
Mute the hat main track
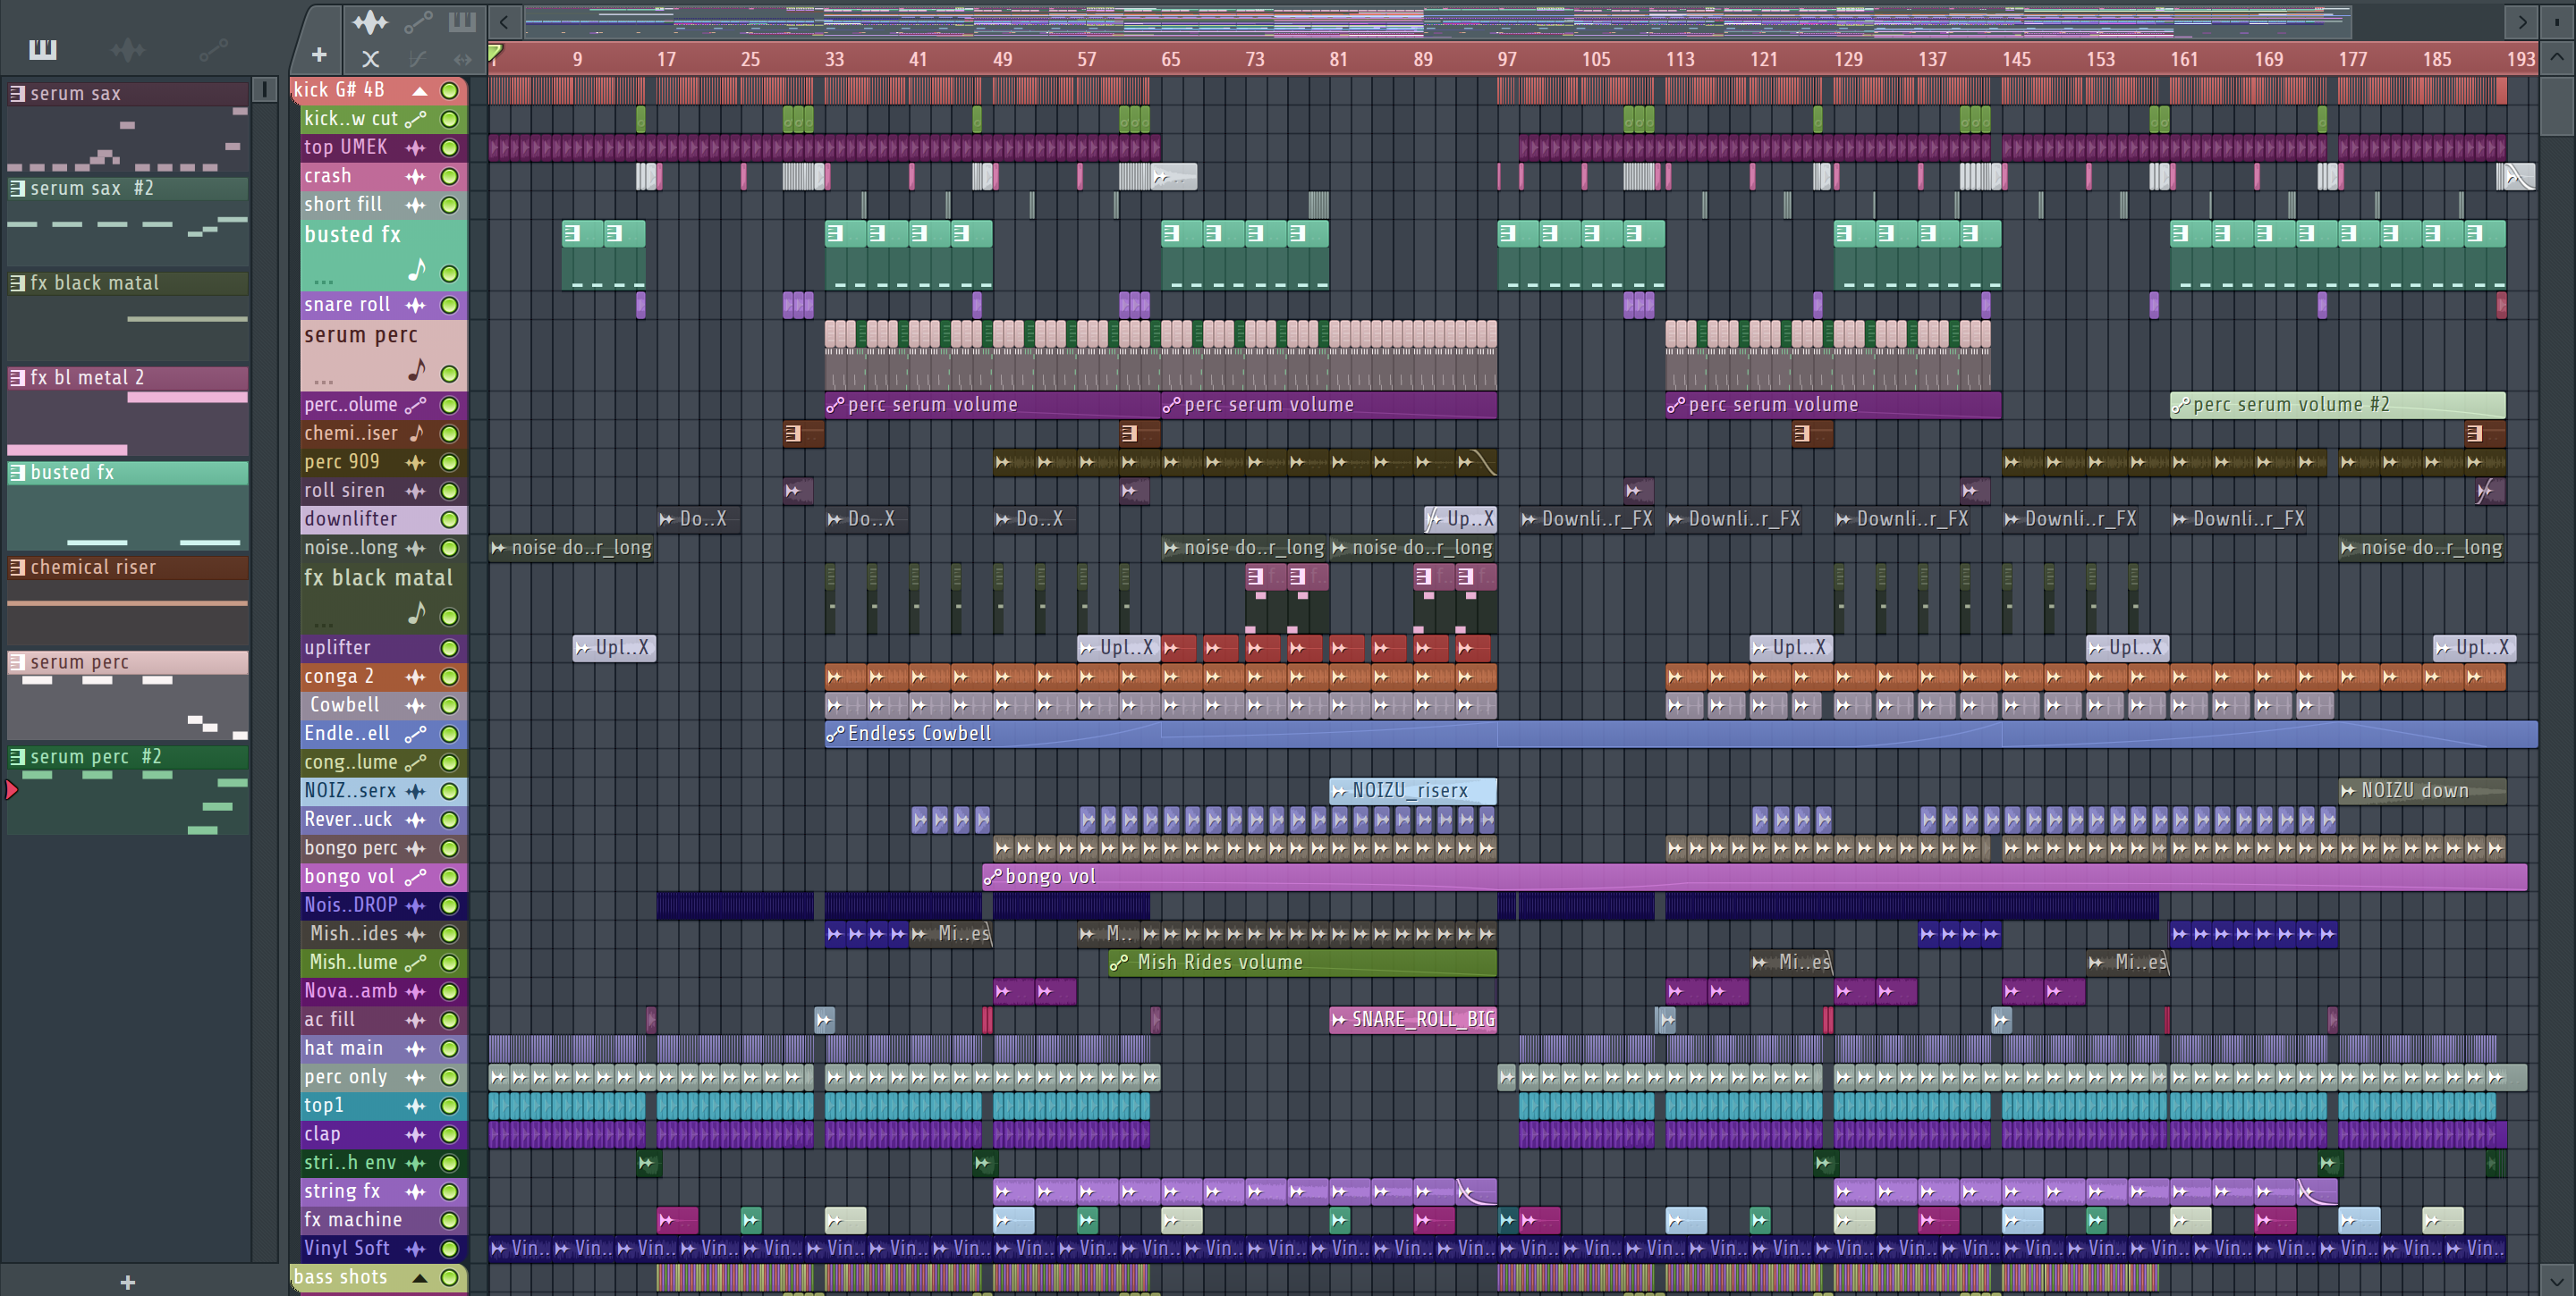[450, 1048]
